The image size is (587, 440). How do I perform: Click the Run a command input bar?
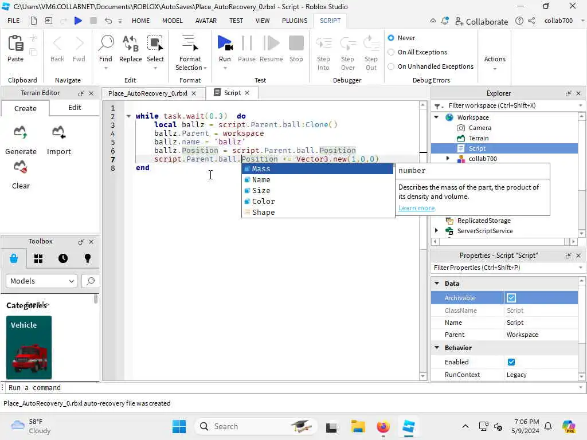292,388
